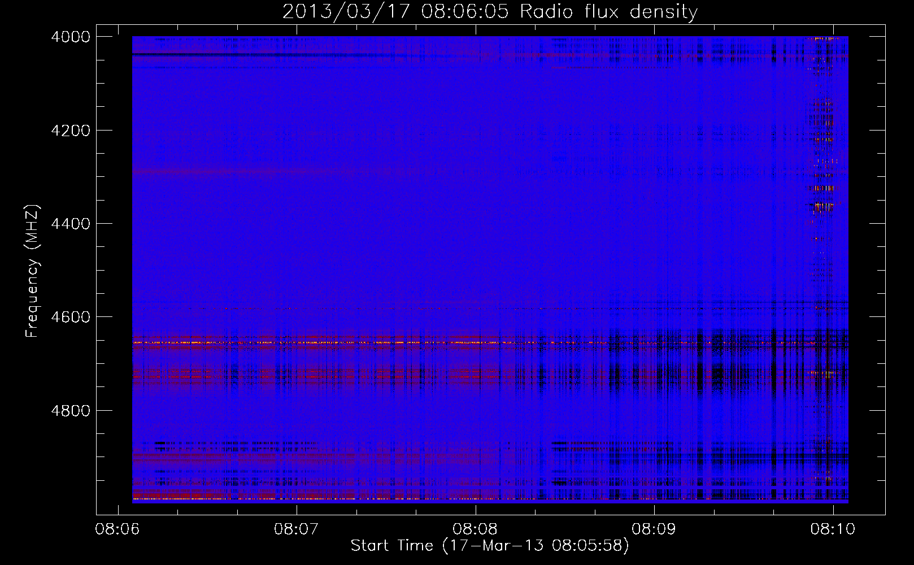Click the 08:06 time tick label
The image size is (914, 565).
(x=117, y=529)
